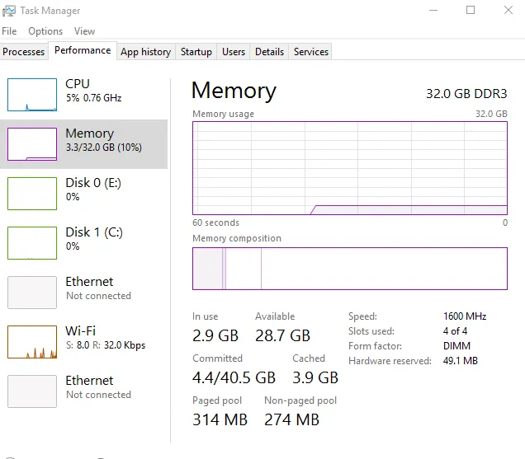Click the Memory composition bar
The height and width of the screenshot is (459, 525).
pyautogui.click(x=350, y=269)
